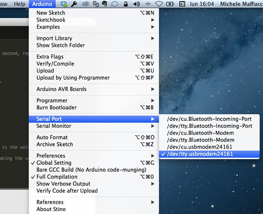This screenshot has height=214, width=263.
Task: Expand the Arduino AVR Boards submenu
Action: click(61, 89)
